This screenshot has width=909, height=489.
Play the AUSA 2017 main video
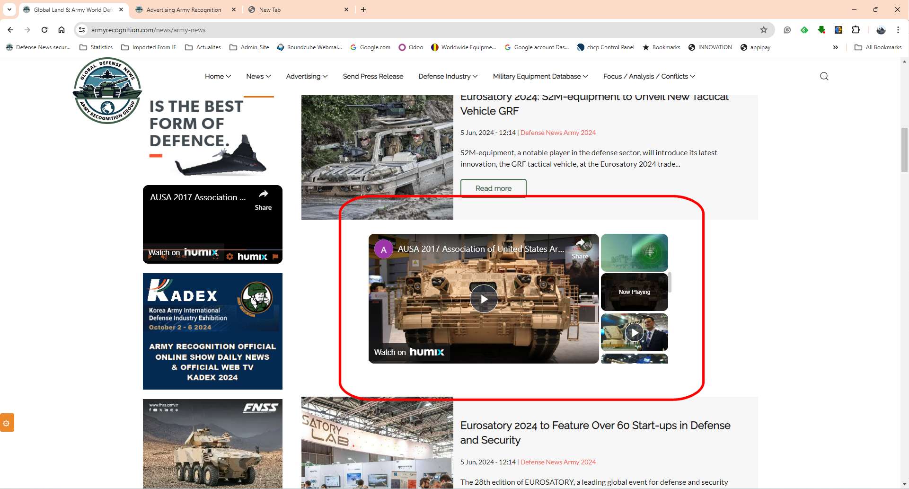[484, 299]
